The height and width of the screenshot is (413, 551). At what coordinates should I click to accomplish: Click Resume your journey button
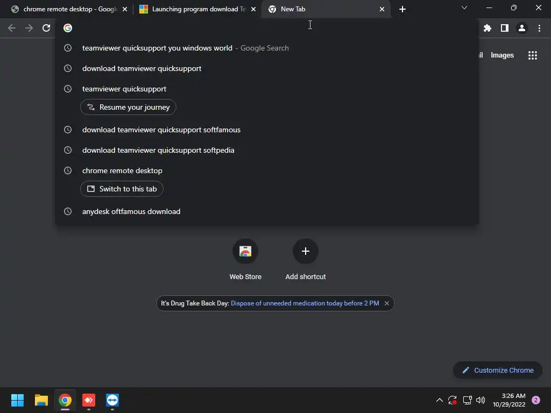pyautogui.click(x=128, y=107)
